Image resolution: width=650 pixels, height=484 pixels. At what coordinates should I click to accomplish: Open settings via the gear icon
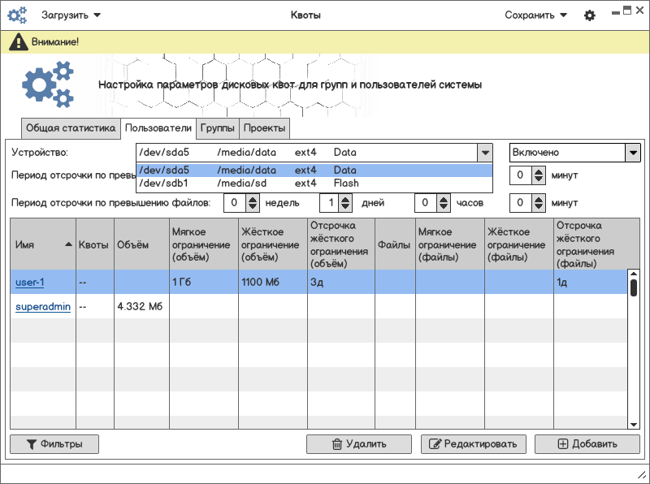590,15
